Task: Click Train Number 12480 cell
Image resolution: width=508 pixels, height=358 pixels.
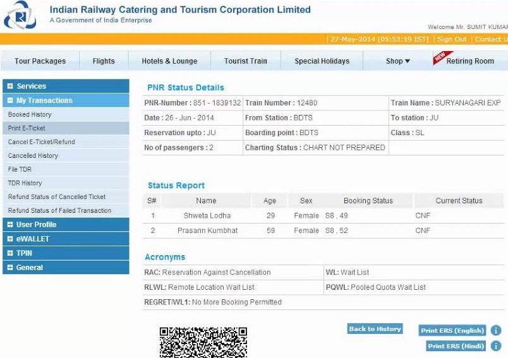Action: 316,103
